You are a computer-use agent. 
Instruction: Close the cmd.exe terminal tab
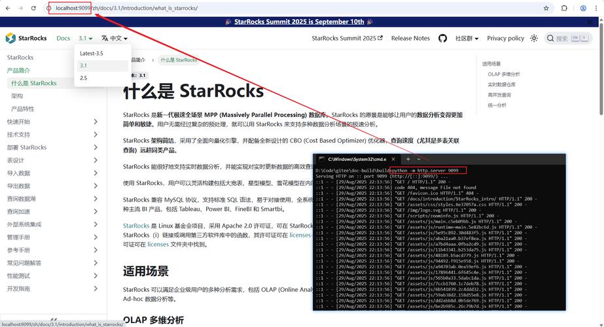393,159
